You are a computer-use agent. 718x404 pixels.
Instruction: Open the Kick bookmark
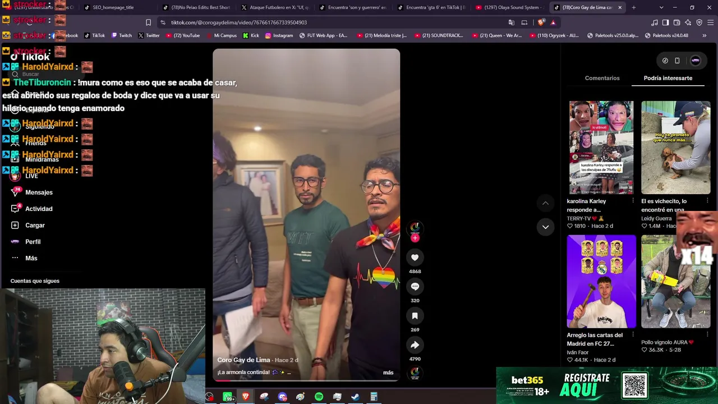pyautogui.click(x=251, y=35)
